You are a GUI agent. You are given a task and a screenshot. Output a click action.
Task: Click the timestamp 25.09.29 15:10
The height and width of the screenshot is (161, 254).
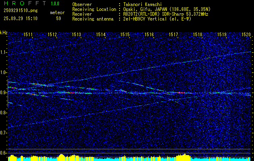[x=21, y=19]
